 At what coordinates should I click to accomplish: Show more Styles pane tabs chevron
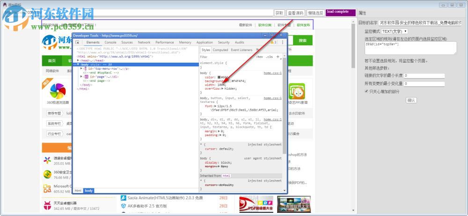tap(257, 50)
